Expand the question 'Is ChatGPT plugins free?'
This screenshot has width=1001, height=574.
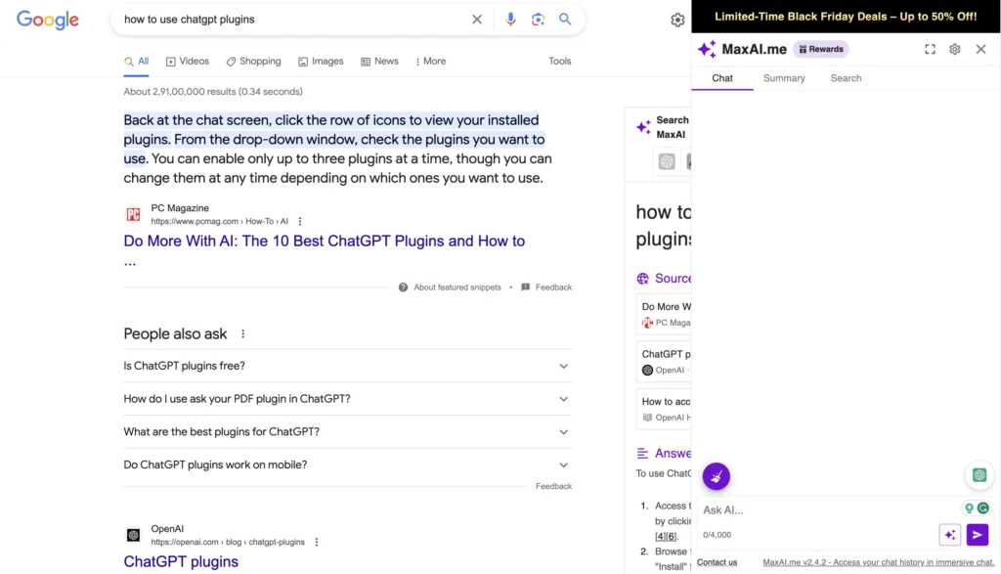point(563,365)
